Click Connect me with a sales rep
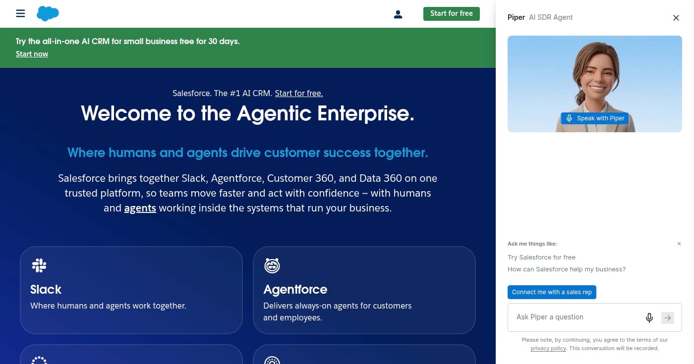The height and width of the screenshot is (364, 694). pyautogui.click(x=552, y=292)
